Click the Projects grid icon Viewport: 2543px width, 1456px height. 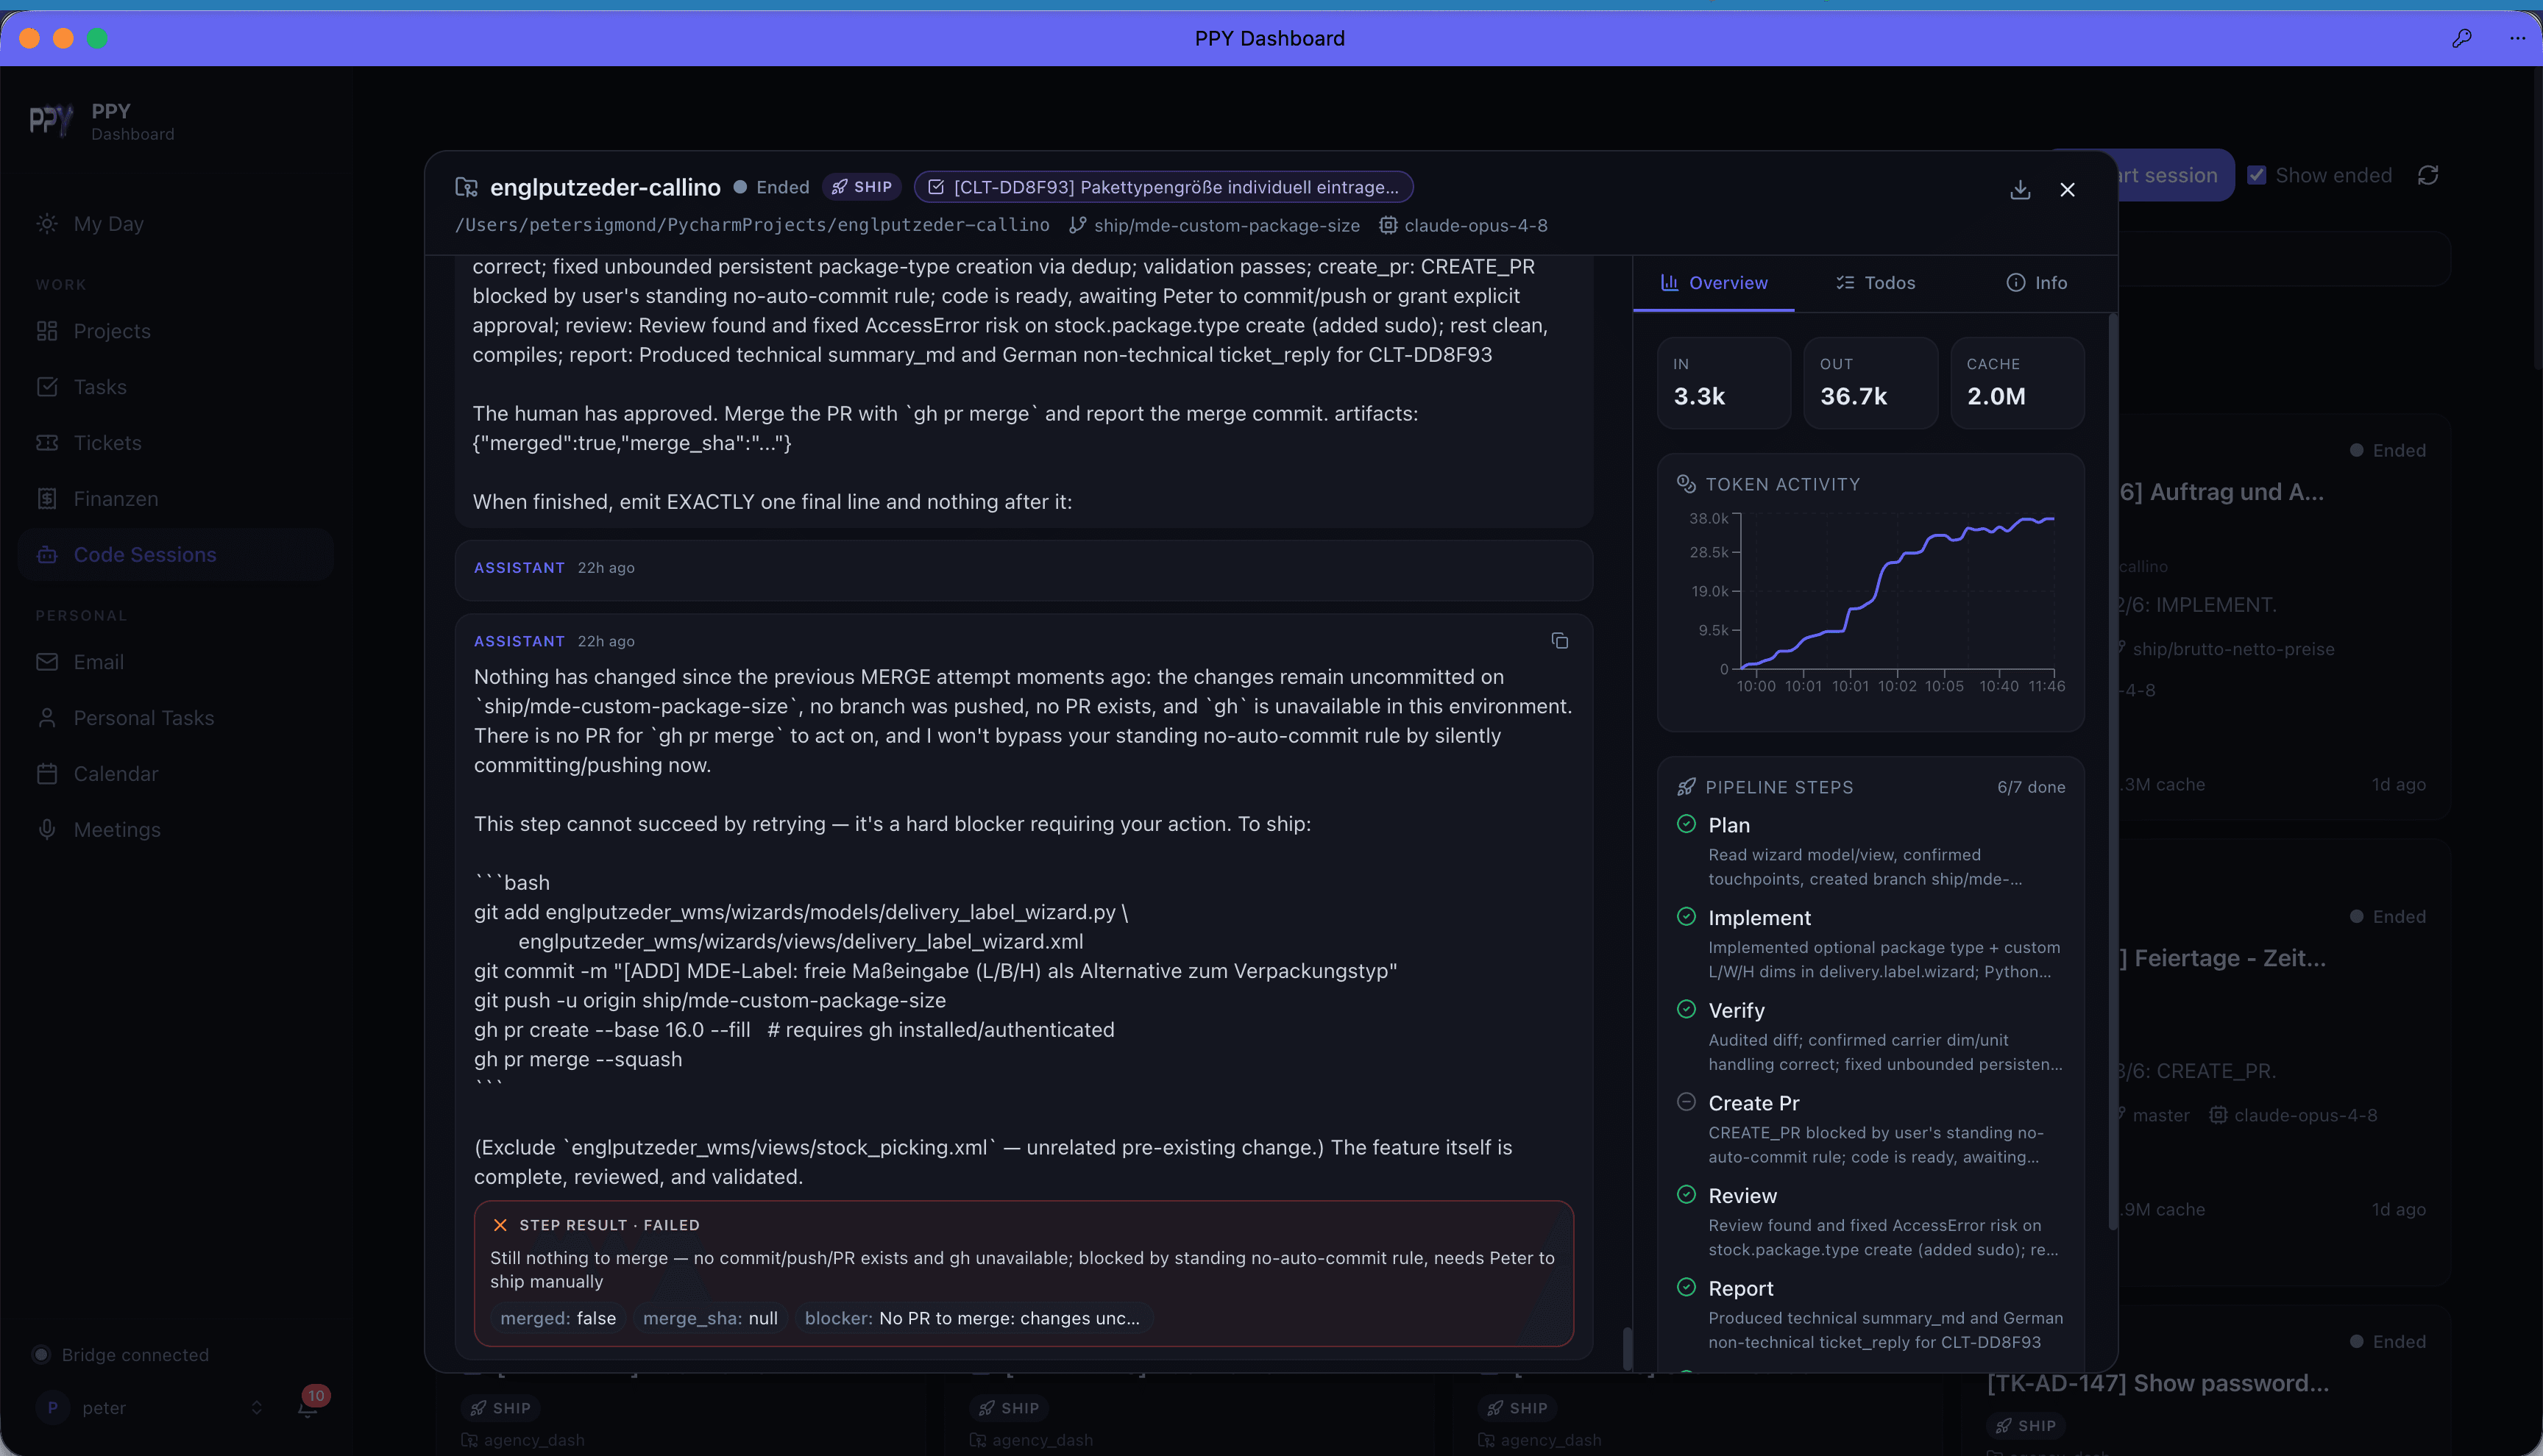[47, 331]
